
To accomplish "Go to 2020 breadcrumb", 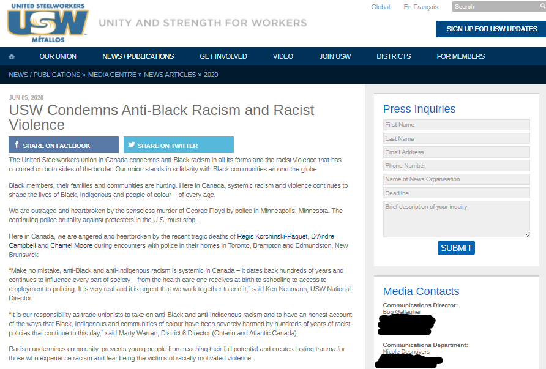I will click(211, 75).
